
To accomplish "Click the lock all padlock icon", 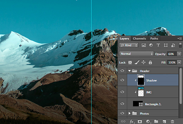I will pyautogui.click(x=150, y=62).
